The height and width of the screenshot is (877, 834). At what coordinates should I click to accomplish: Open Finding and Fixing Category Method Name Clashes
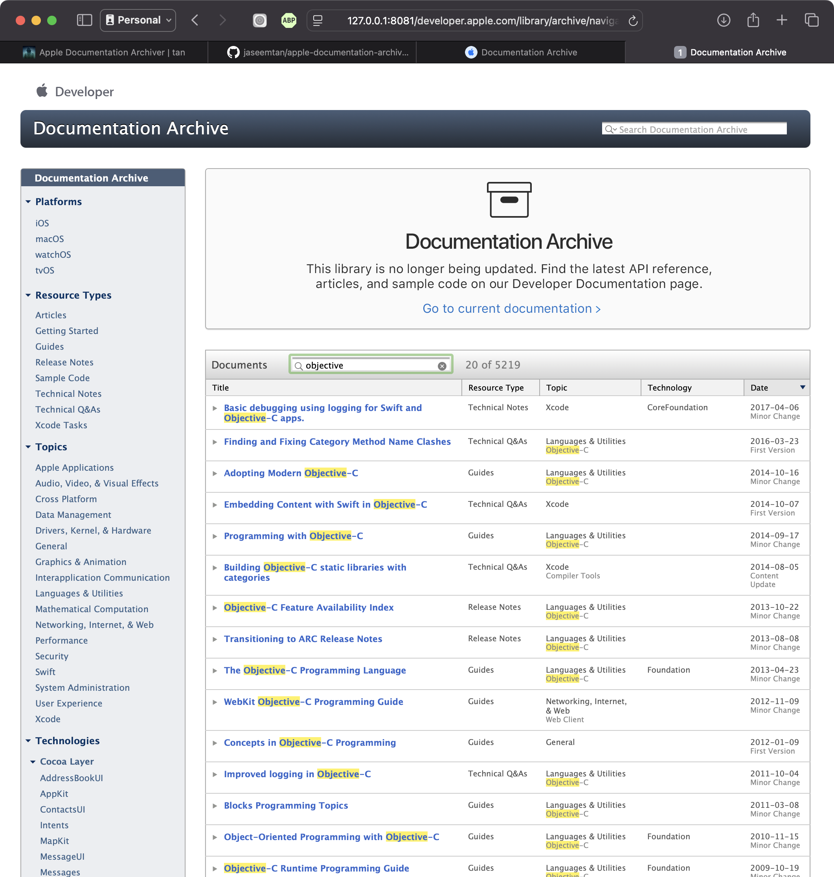[x=337, y=441]
